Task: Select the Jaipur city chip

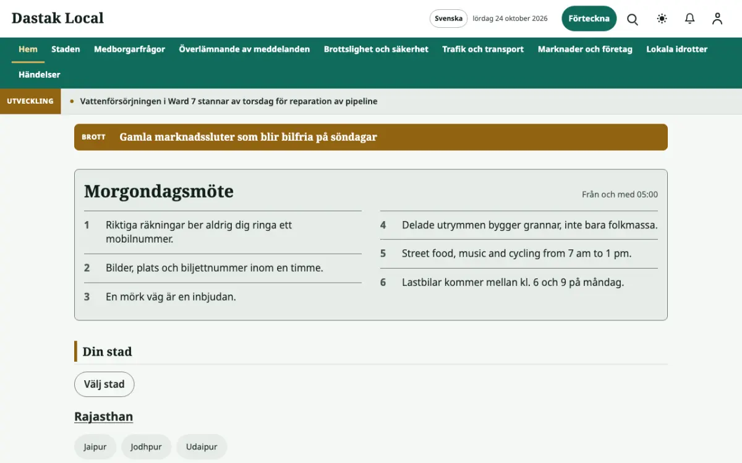Action: [95, 447]
